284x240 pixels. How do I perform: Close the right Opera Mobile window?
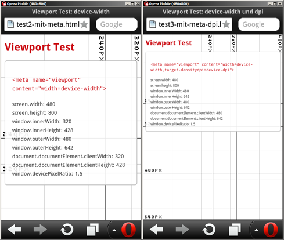pos(280,3)
